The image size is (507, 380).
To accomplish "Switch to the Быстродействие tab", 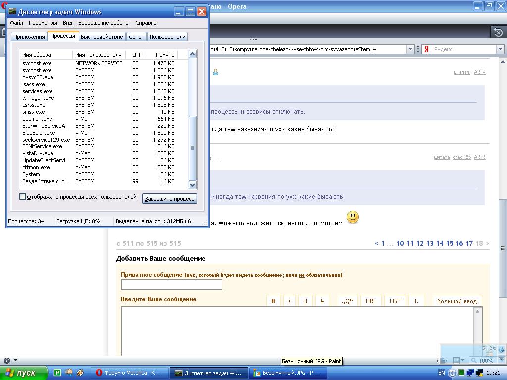I will coord(101,37).
